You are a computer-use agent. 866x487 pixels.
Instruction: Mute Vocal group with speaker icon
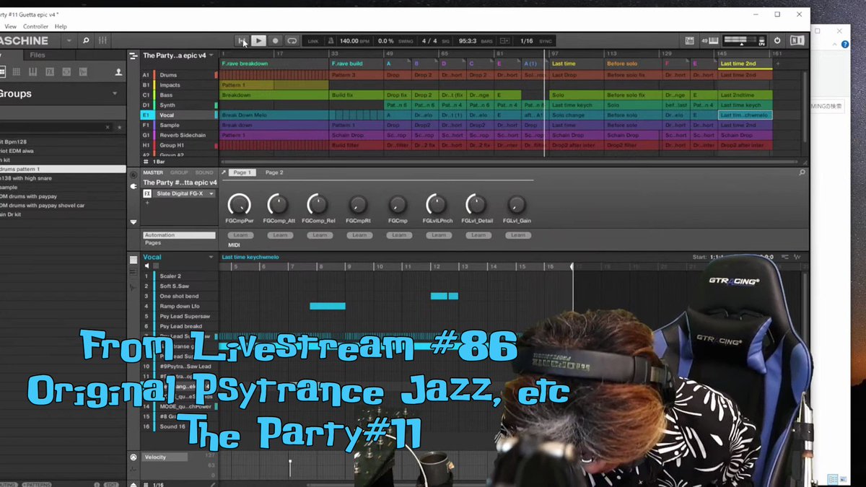tap(146, 266)
